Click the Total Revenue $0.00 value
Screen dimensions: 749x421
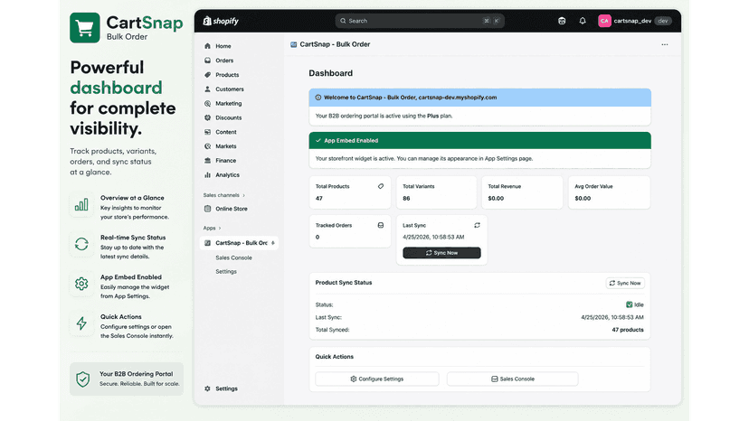496,199
